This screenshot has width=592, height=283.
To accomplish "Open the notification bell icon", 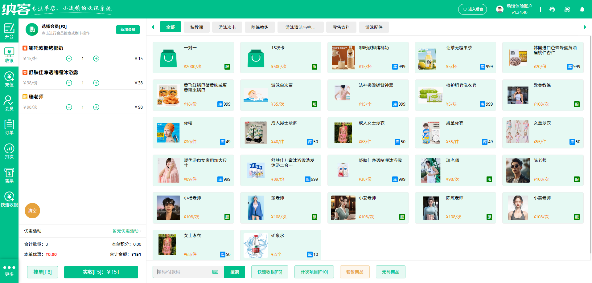I will [x=582, y=10].
